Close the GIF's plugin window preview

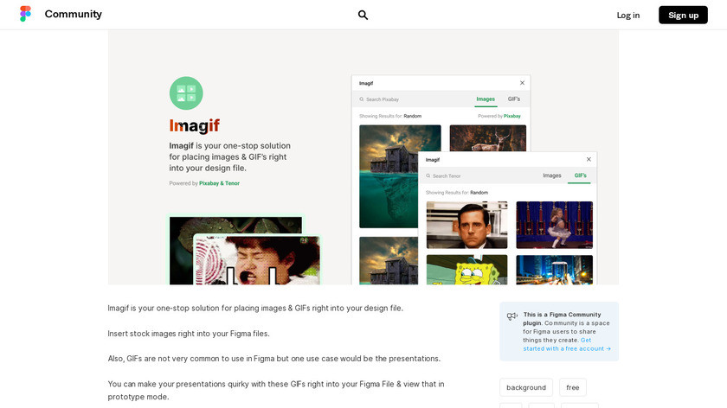tap(589, 159)
